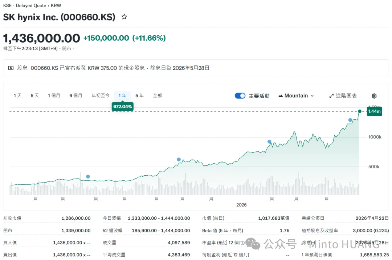The width and height of the screenshot is (392, 260).
Task: Select the 1 天 time range tab
Action: [x=17, y=95]
